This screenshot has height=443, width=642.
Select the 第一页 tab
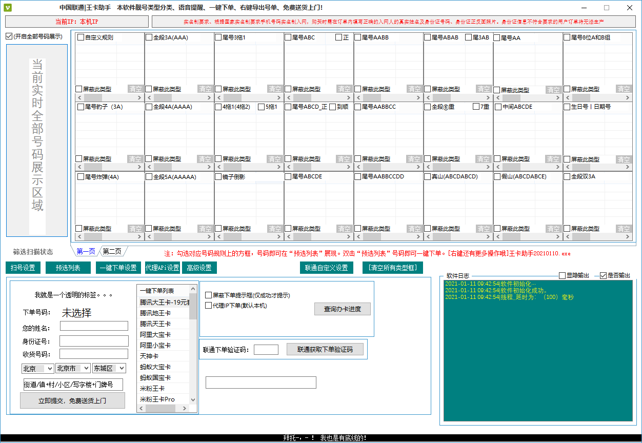[86, 251]
